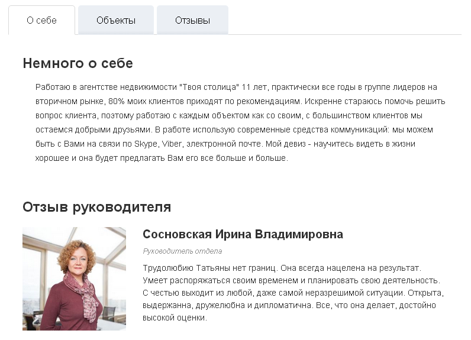Screen dimensions: 471x340
Task: Open the "О себе" tab
Action: coord(41,20)
